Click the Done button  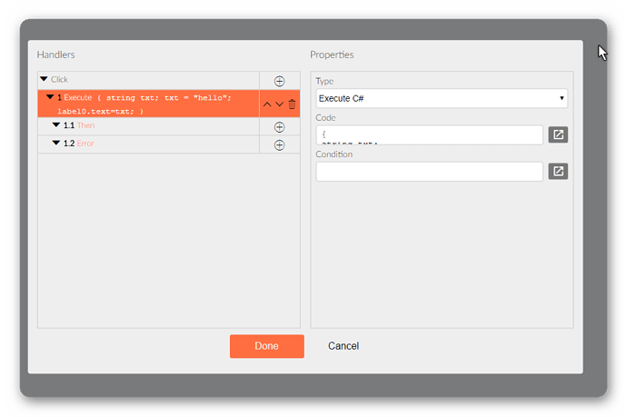[267, 346]
